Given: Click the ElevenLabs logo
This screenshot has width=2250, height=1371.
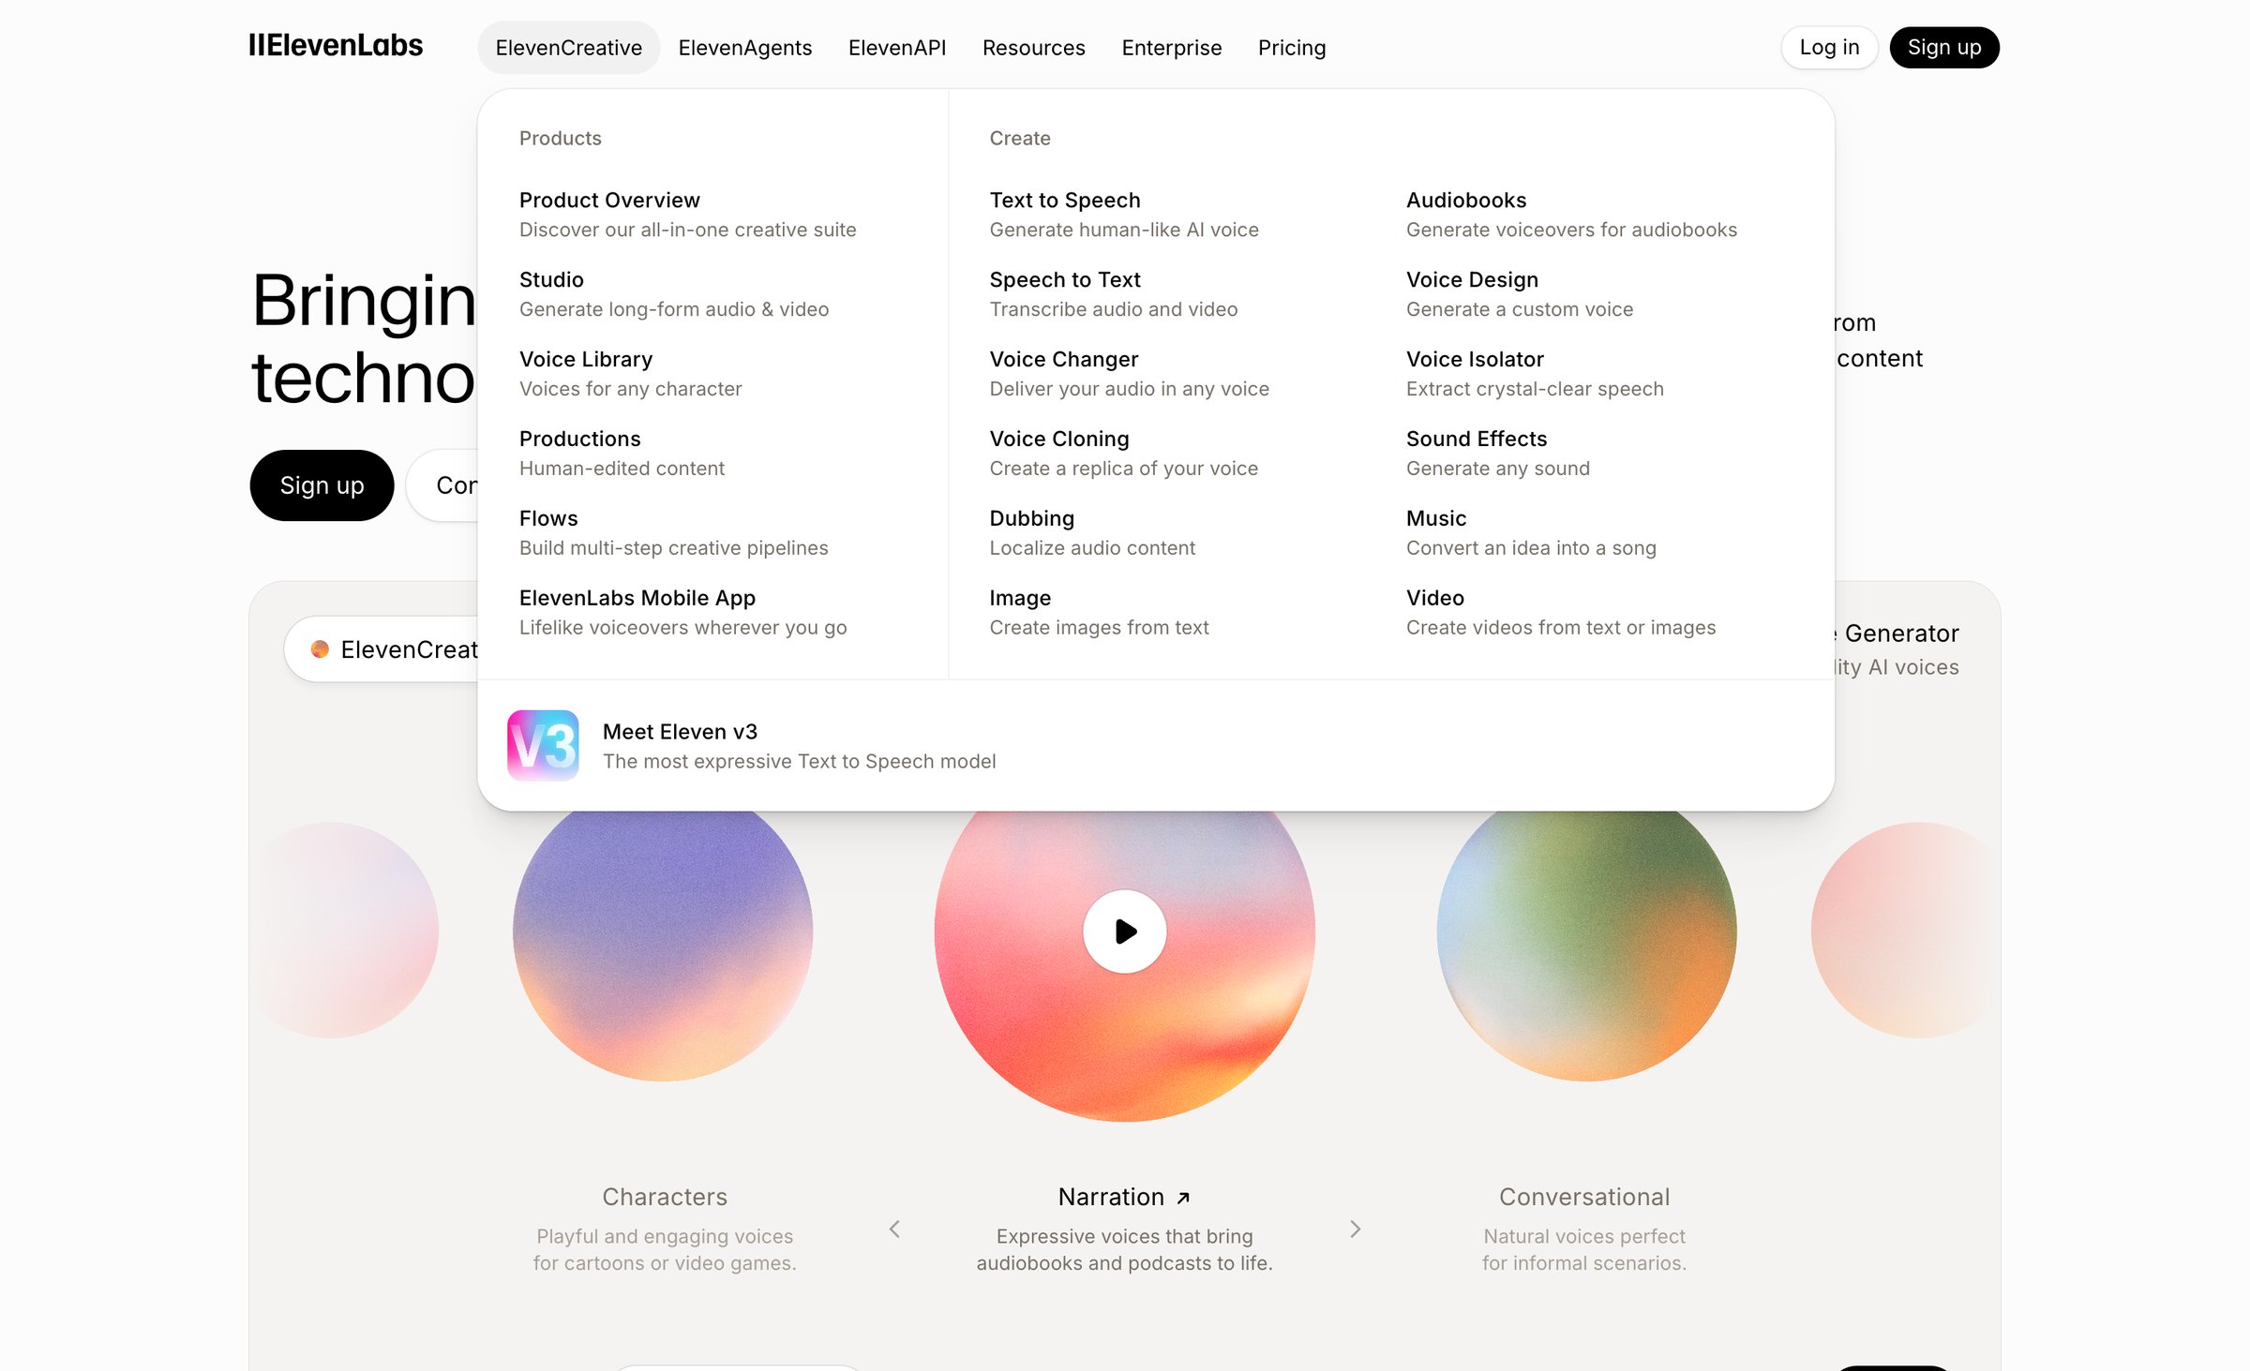Looking at the screenshot, I should coord(336,46).
